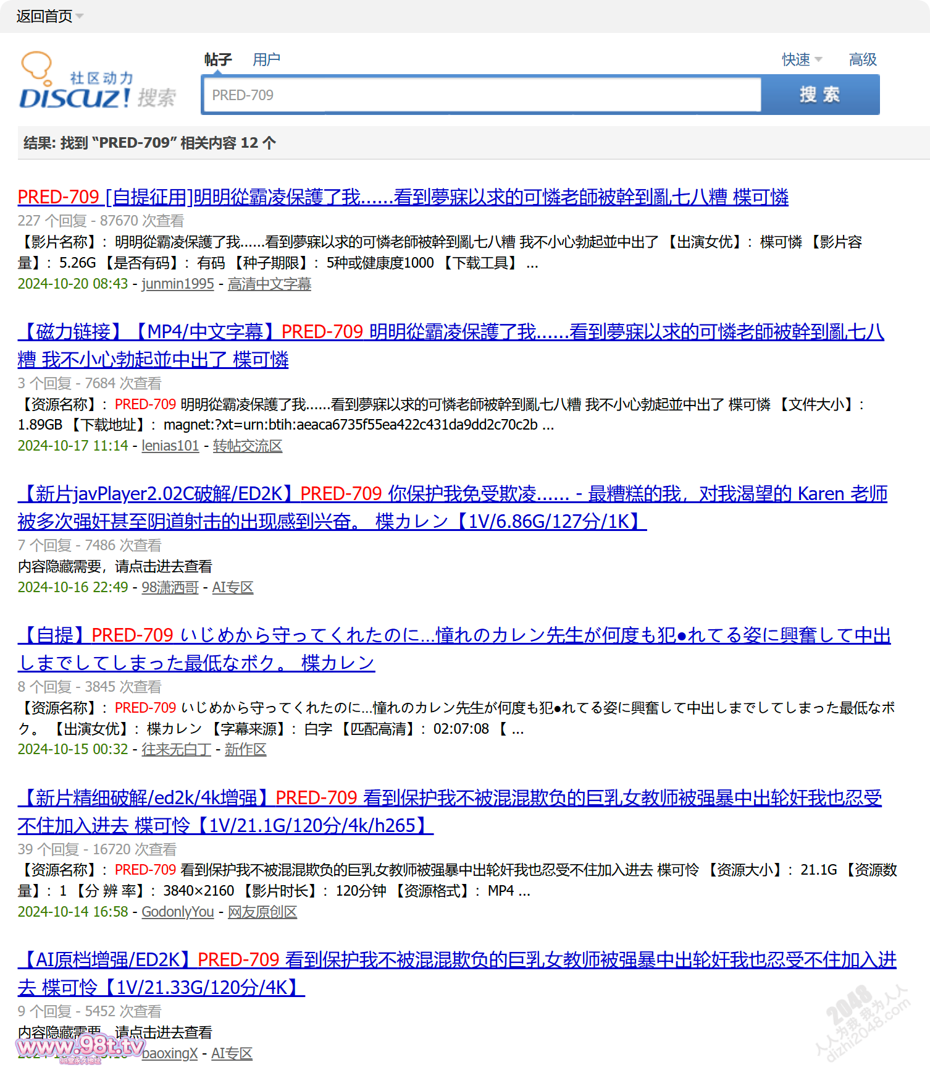Go to the 新作区 forum section
Viewport: 930px width, 1070px height.
245,749
